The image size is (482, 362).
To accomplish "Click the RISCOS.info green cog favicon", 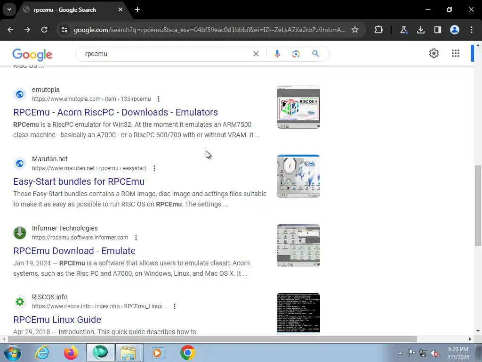I will click(x=20, y=301).
